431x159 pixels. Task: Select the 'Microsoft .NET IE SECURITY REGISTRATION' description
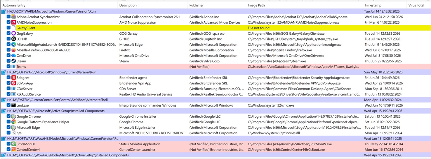point(151,133)
